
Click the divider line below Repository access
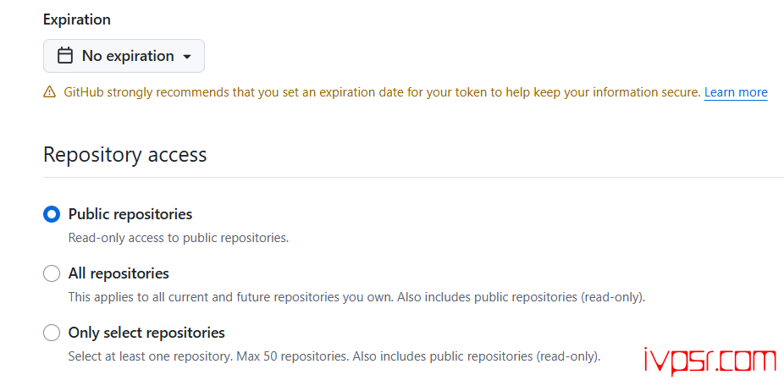(413, 177)
